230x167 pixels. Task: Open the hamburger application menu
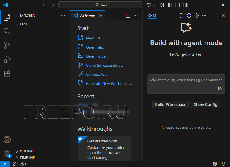[x=16, y=5]
